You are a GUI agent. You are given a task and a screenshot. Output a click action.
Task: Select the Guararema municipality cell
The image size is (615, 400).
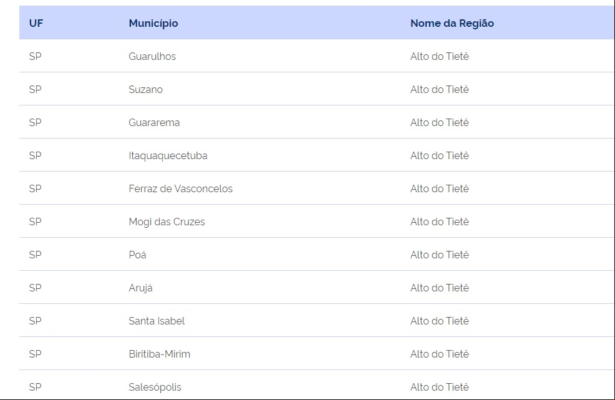[154, 122]
